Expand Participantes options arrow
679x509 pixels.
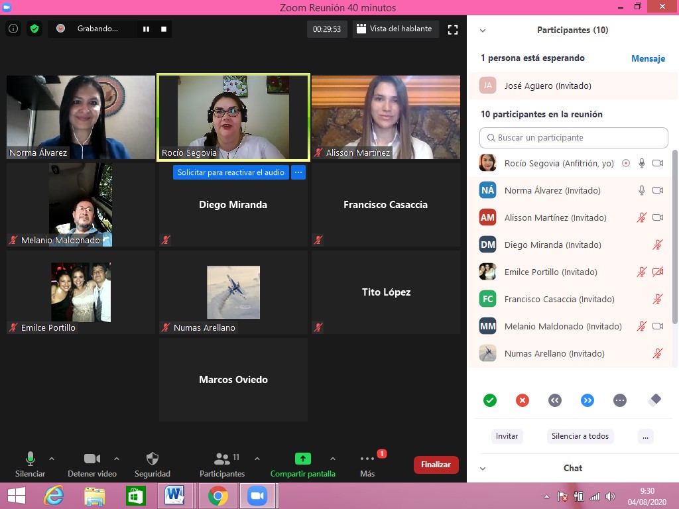257,459
